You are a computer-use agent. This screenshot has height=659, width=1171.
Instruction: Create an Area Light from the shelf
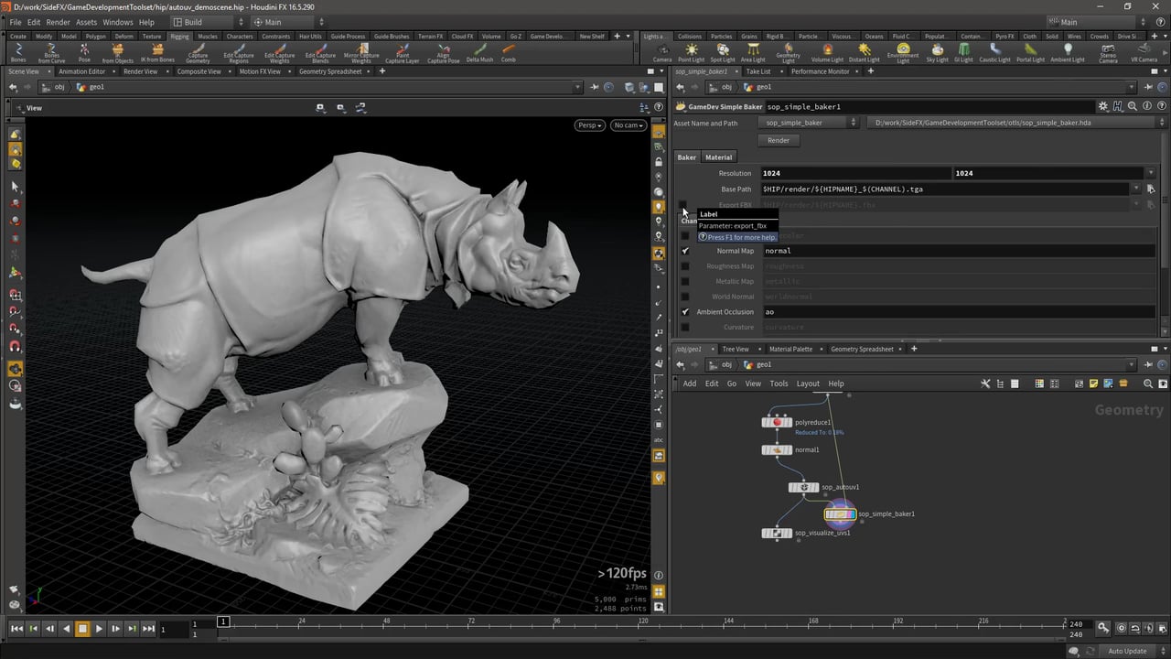[x=753, y=52]
